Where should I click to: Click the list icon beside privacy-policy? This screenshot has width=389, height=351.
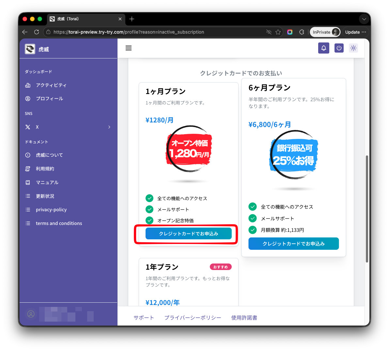[28, 210]
